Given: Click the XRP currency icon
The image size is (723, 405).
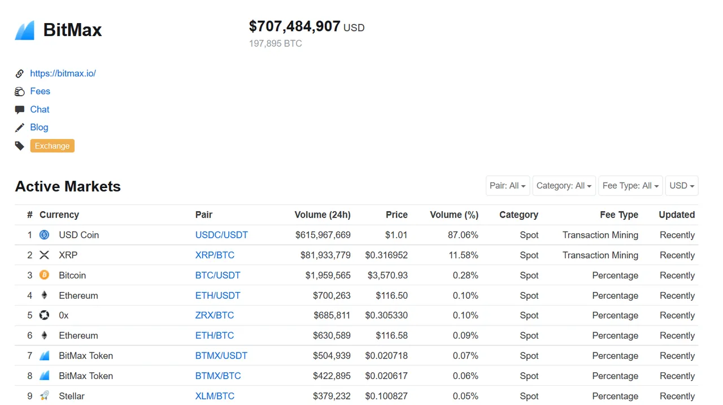Looking at the screenshot, I should 45,255.
